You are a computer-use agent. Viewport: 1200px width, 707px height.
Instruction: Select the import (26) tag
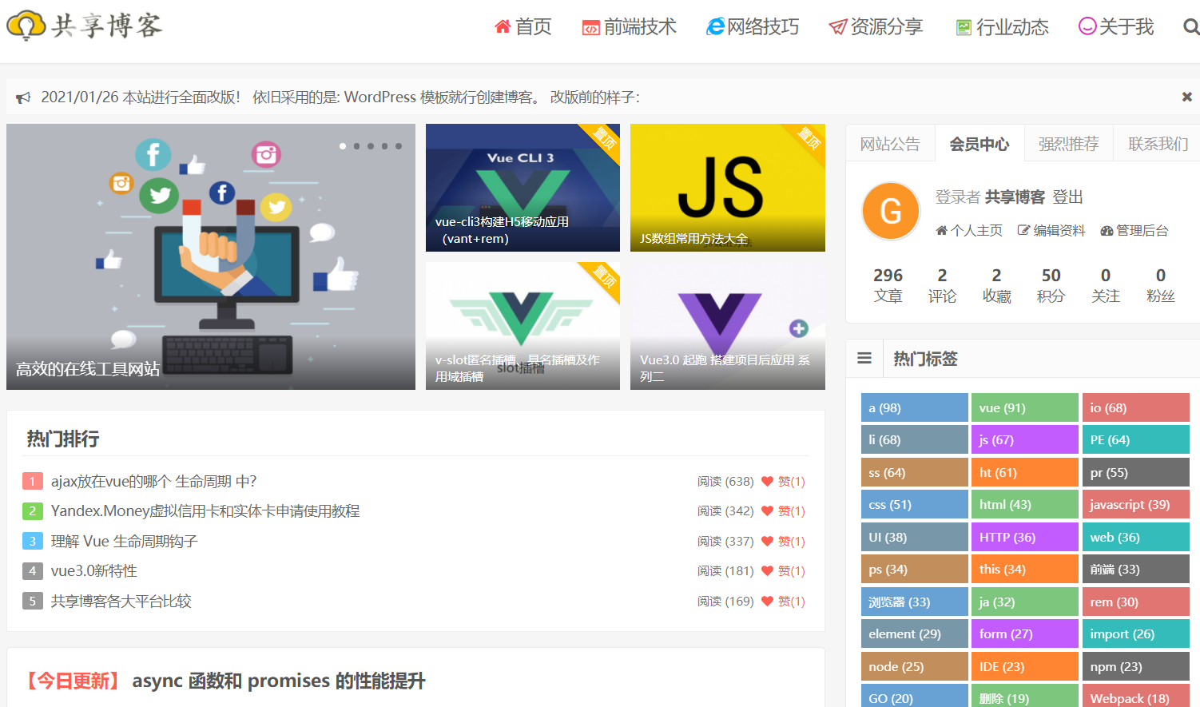(1136, 634)
